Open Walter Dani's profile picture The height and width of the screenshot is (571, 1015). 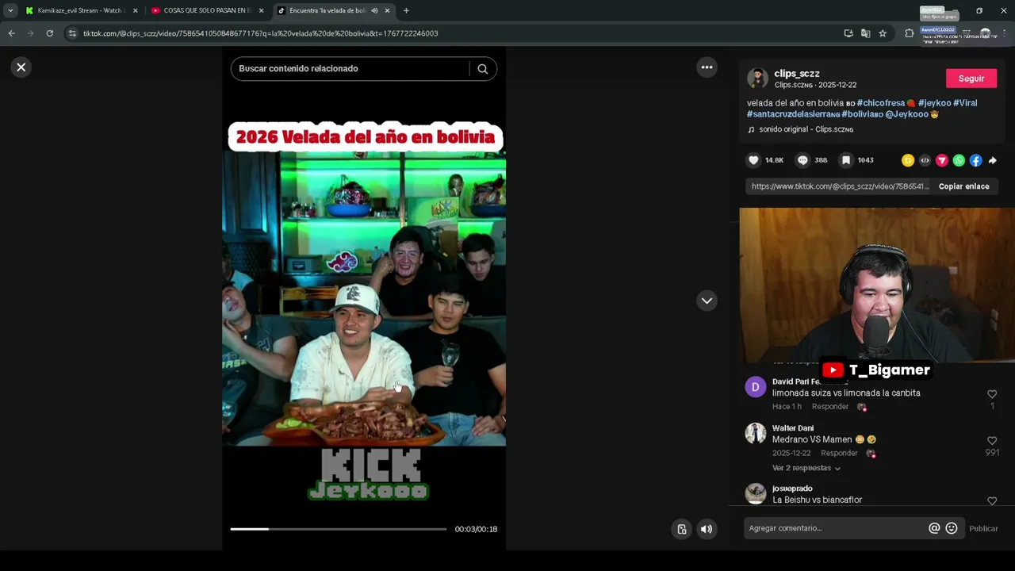(756, 433)
